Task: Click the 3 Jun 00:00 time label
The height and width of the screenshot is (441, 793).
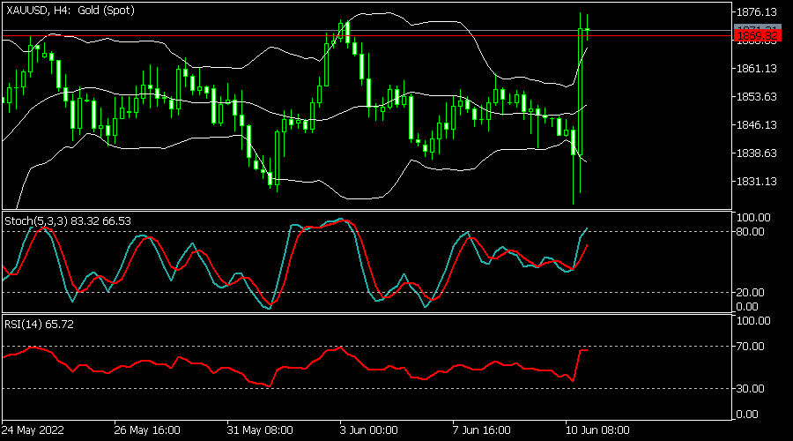Action: pos(368,430)
